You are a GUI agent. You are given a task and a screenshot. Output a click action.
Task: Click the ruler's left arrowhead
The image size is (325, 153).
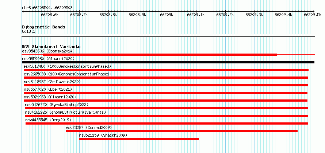click(23, 11)
